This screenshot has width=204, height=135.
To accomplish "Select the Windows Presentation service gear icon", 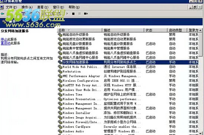I will [60, 99].
